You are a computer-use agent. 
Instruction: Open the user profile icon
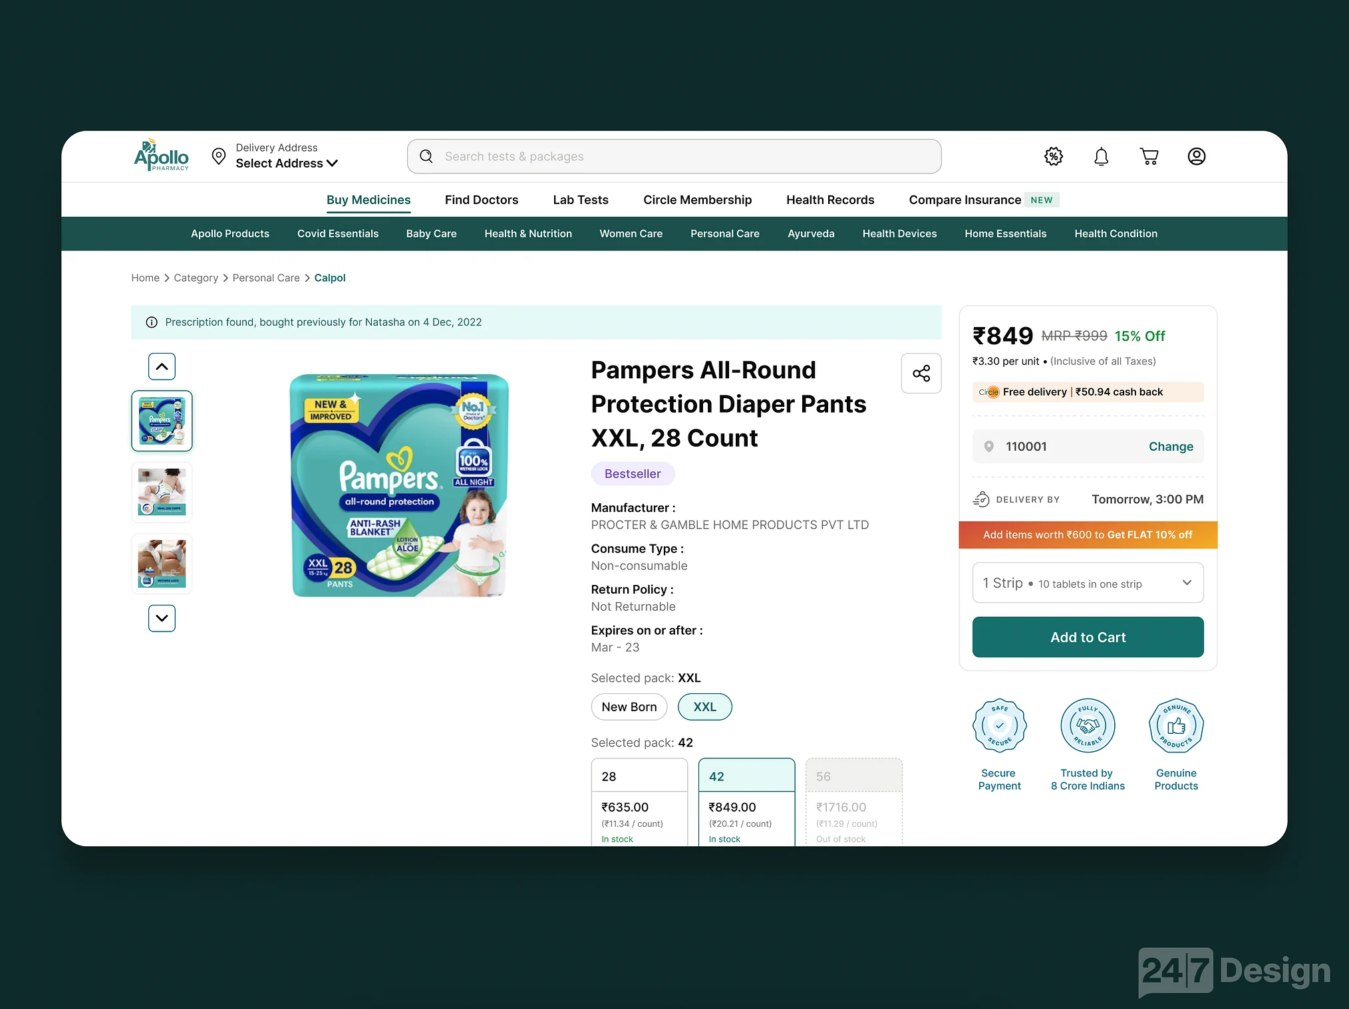click(x=1197, y=156)
